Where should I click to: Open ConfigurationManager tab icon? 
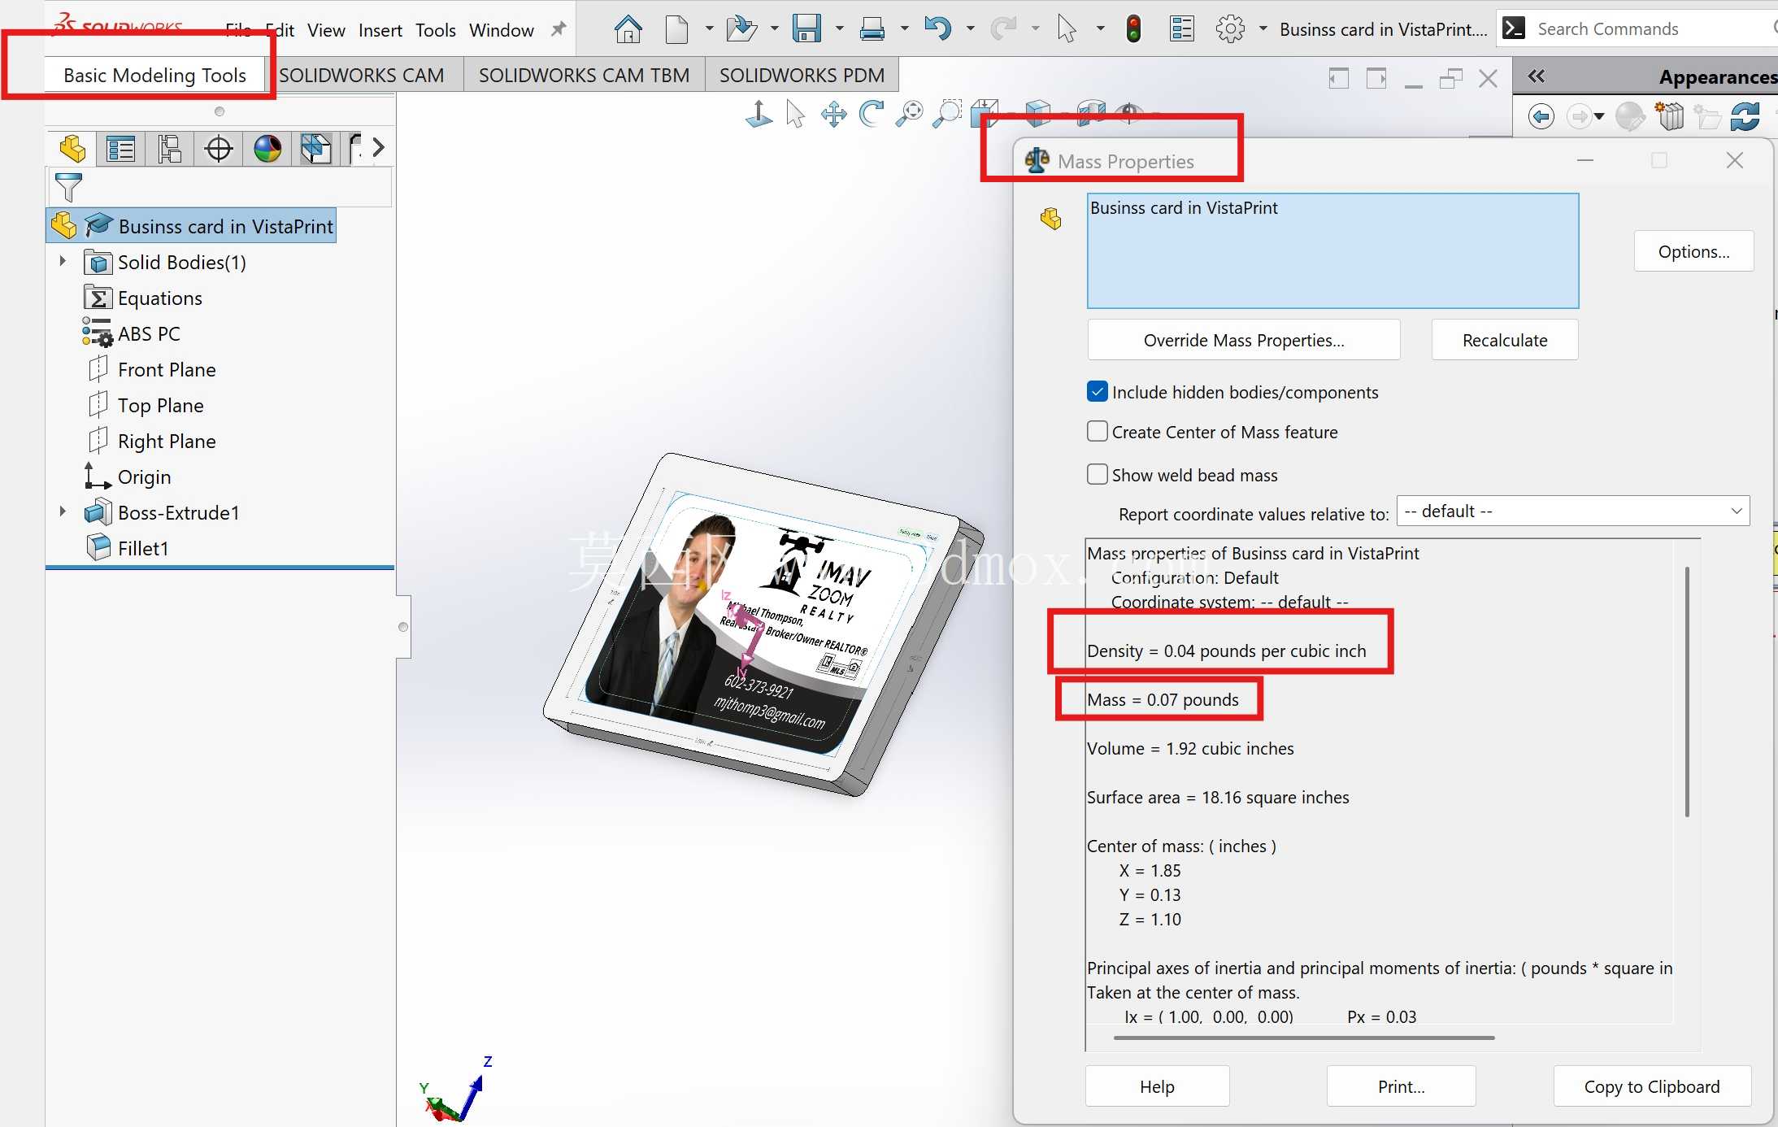click(x=170, y=149)
